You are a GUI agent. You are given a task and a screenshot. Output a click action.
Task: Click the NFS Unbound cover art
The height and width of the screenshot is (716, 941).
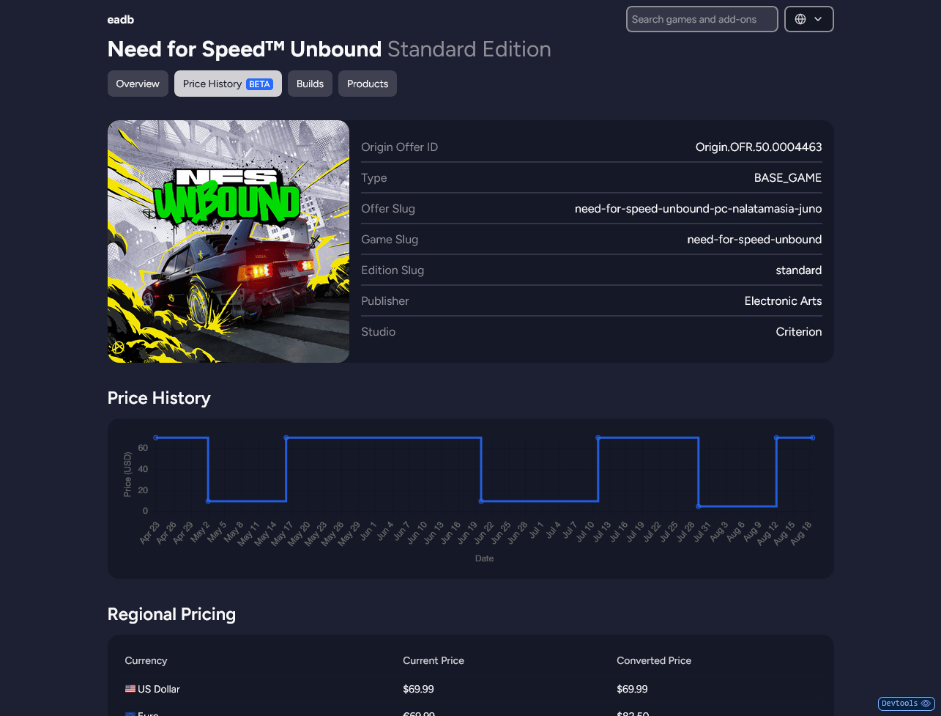point(228,241)
